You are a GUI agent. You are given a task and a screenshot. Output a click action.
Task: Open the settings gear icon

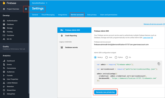(26, 9)
